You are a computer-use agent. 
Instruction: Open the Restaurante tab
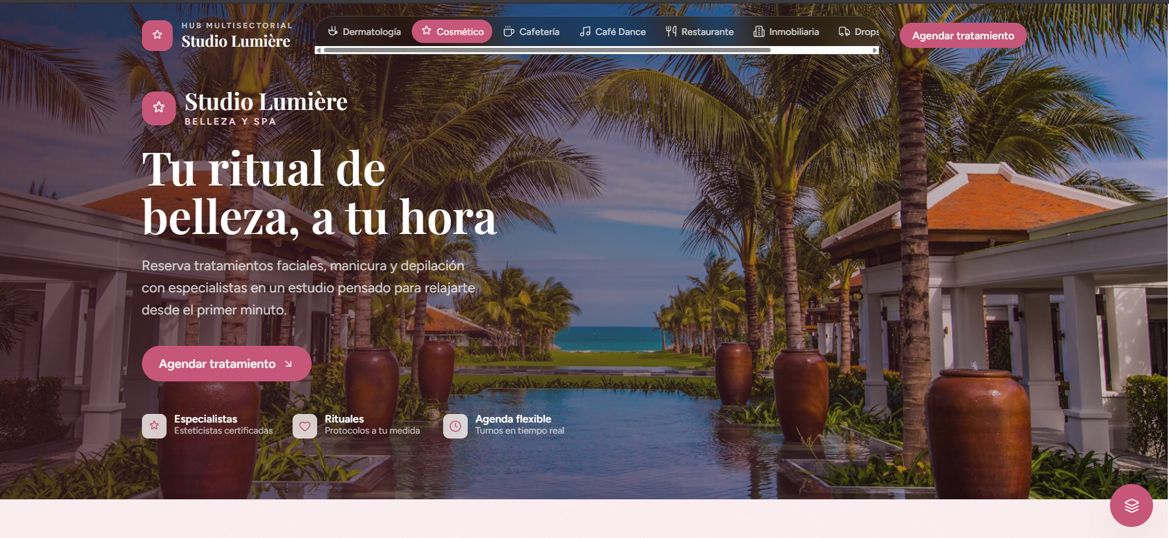point(700,31)
